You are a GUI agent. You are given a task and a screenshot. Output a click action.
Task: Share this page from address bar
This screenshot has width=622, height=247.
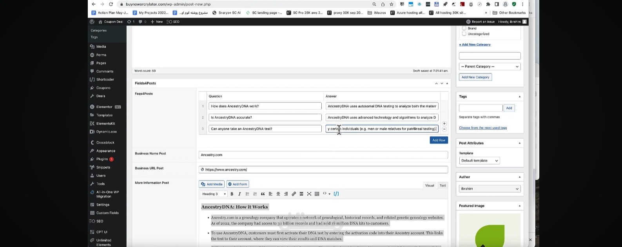(x=383, y=4)
